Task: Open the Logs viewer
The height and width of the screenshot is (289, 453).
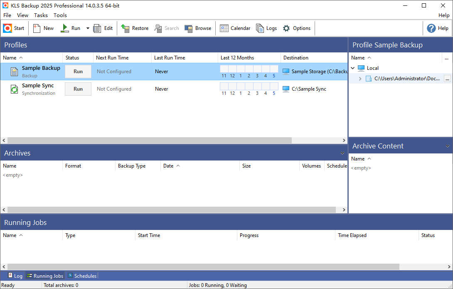Action: tap(266, 28)
